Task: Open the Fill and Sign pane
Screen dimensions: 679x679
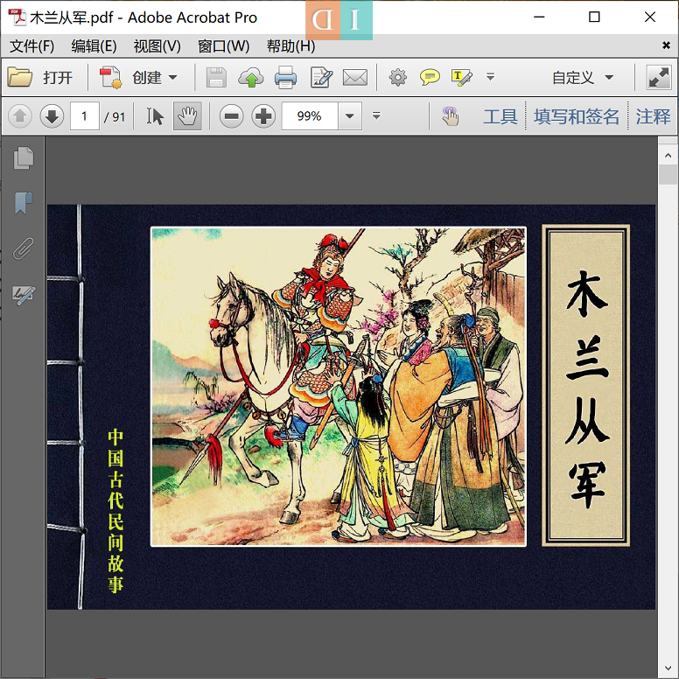Action: (577, 116)
